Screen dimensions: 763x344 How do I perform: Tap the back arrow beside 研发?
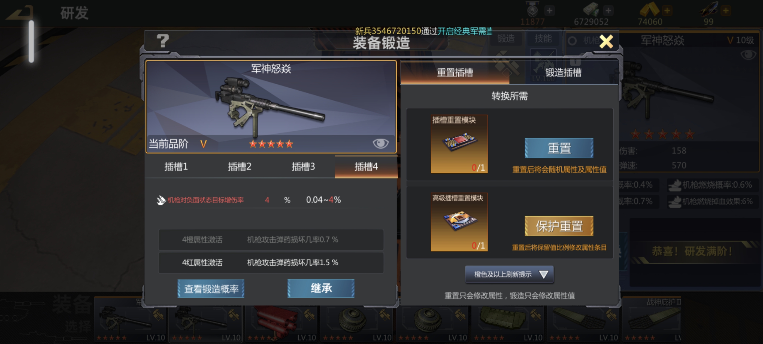(x=19, y=14)
